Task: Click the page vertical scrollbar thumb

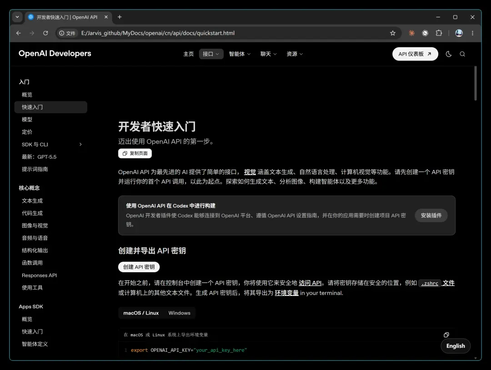Action: point(476,83)
